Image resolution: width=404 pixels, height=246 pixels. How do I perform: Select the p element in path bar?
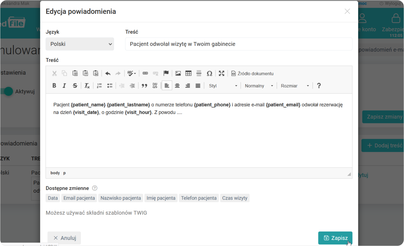(x=64, y=173)
